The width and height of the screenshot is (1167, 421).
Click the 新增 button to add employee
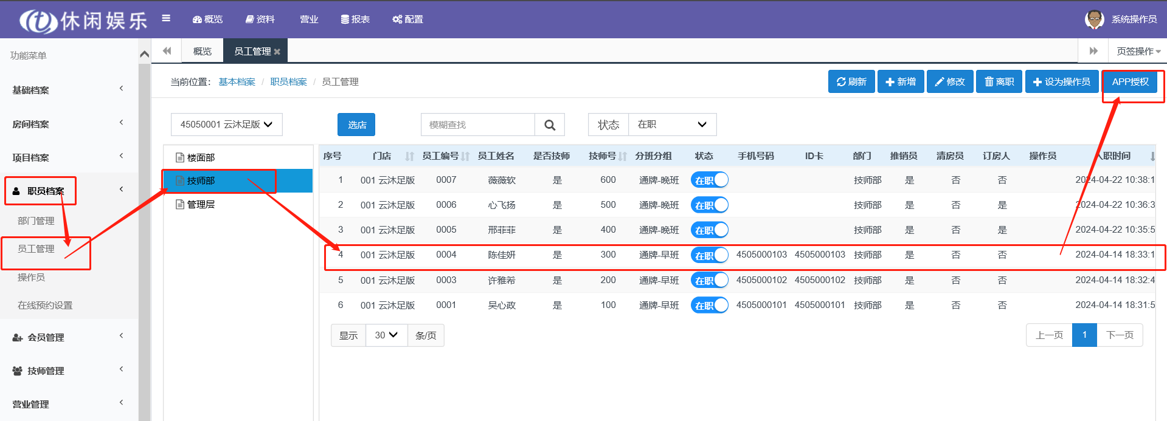point(900,82)
